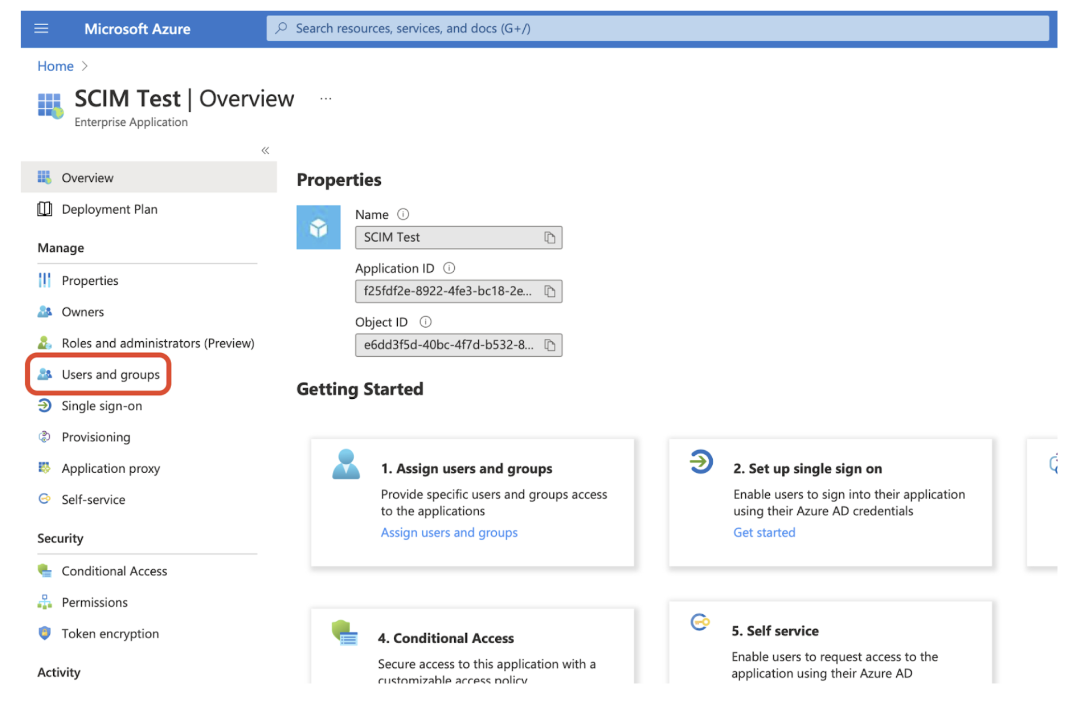
Task: Click the Properties bars icon
Action: click(44, 280)
